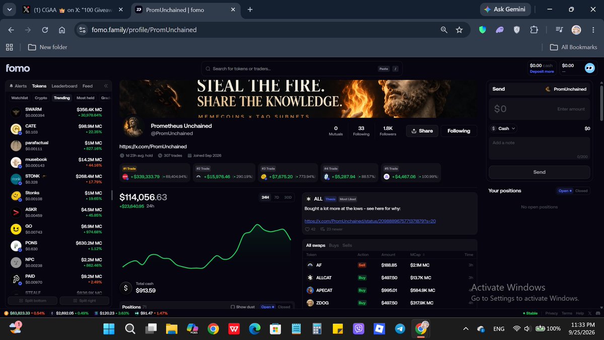Filter thesis posts by Most Liked
604x340 pixels.
pos(347,199)
